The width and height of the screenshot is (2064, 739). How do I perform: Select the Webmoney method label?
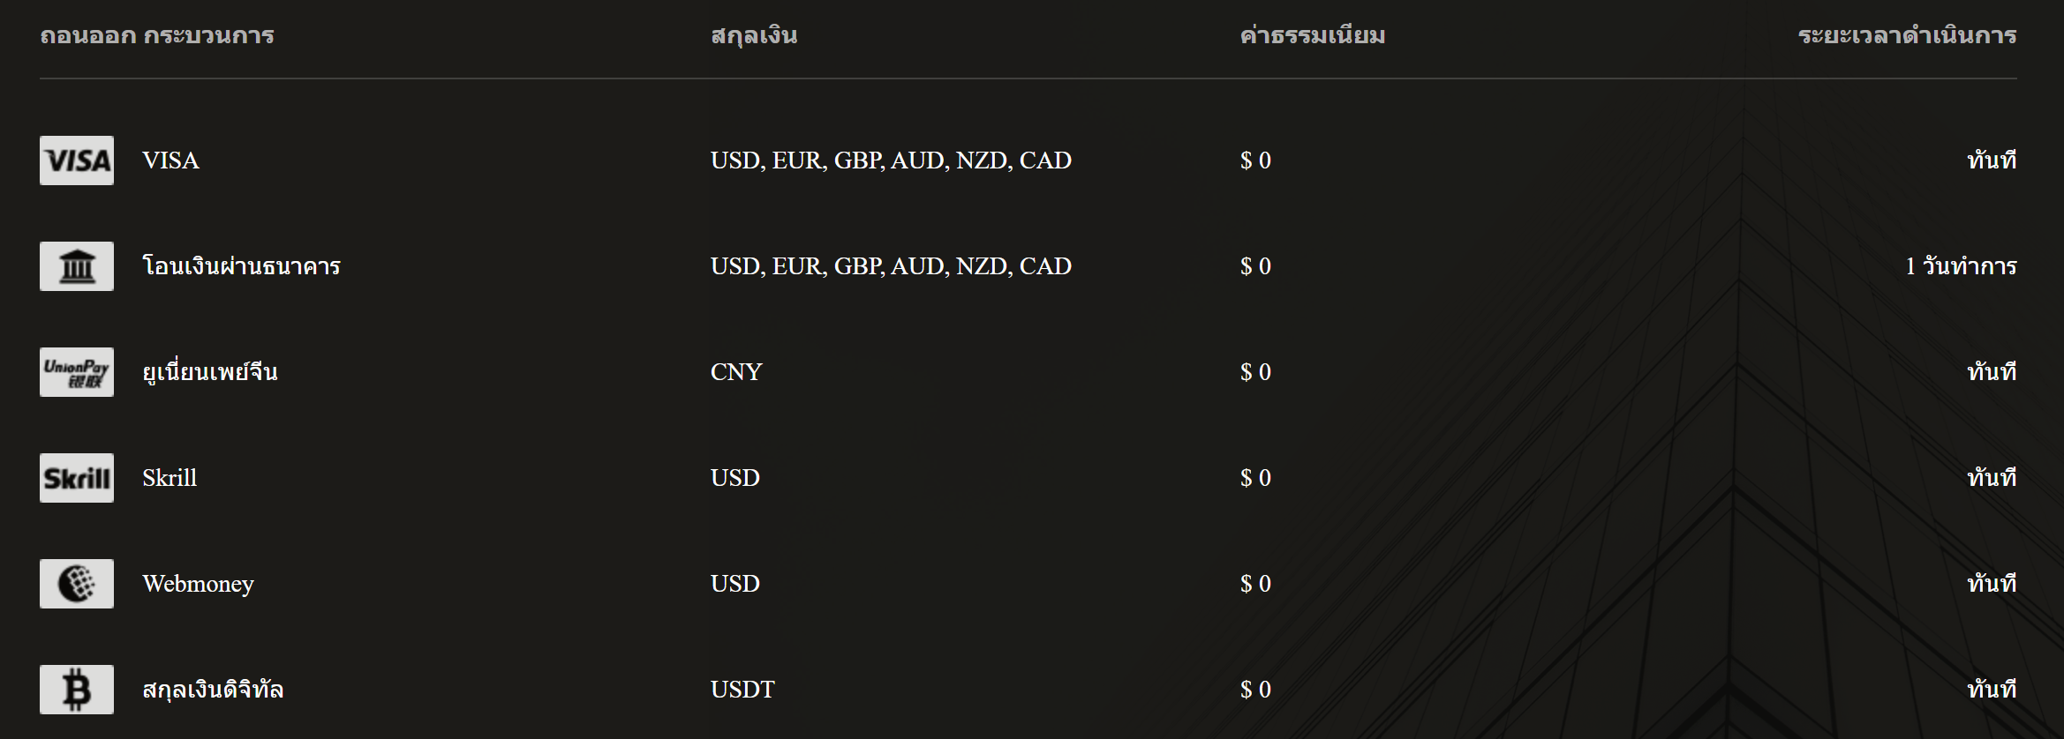198,584
